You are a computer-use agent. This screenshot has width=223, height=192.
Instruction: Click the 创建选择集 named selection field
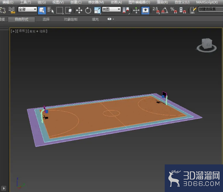coord(211,9)
